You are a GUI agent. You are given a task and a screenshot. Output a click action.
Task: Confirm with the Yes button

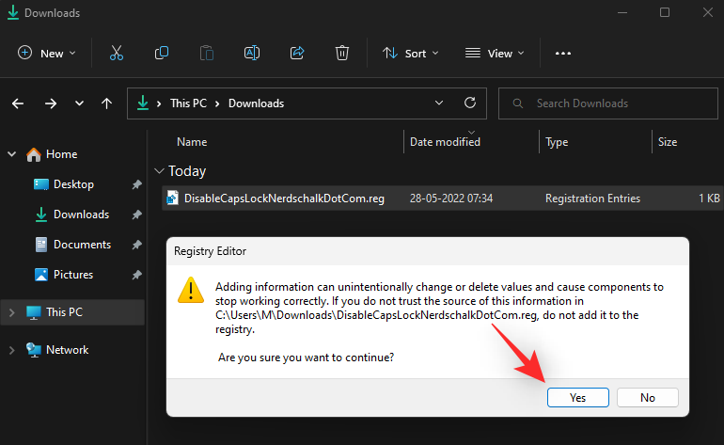click(577, 397)
